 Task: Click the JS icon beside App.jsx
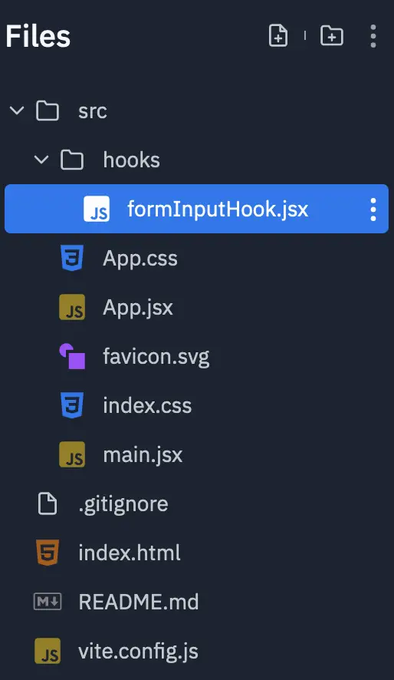click(x=72, y=308)
